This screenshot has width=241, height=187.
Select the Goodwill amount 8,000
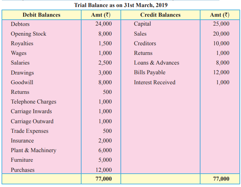click(105, 82)
